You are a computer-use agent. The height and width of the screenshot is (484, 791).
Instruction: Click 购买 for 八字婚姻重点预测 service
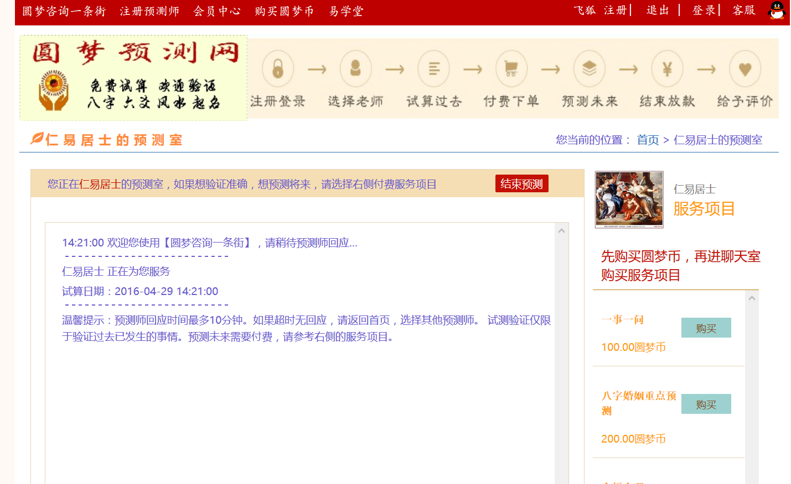coord(706,403)
